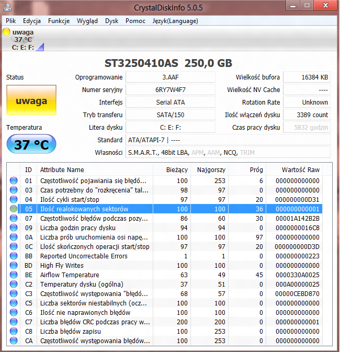Click the Własności features field
This screenshot has width=340, height=352.
pyautogui.click(x=228, y=153)
